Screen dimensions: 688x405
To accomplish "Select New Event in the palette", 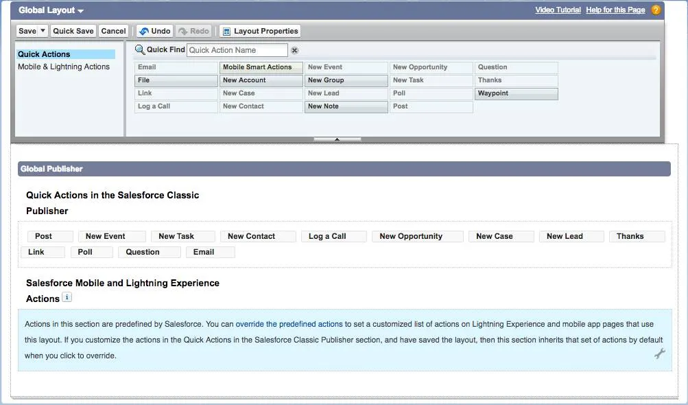I will point(346,67).
